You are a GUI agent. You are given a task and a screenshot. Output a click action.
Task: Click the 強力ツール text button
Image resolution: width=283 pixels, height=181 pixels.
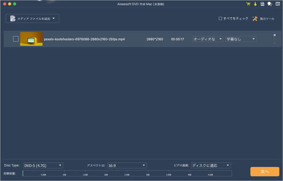[x=267, y=19]
